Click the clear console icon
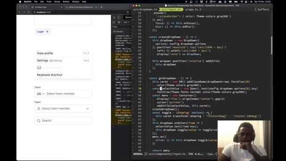The image size is (286, 161). [x=119, y=22]
